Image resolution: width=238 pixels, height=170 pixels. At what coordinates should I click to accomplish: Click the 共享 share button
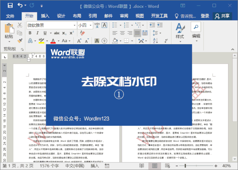click(222, 16)
